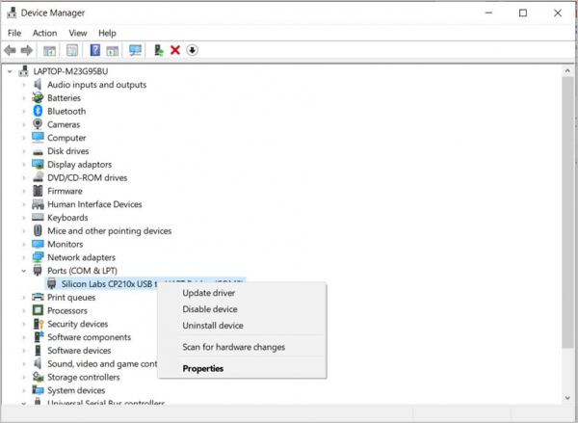Select the Software devices entry

click(79, 351)
